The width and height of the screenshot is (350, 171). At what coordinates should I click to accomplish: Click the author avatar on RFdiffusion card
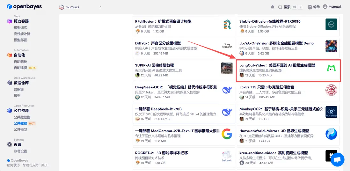point(137,31)
